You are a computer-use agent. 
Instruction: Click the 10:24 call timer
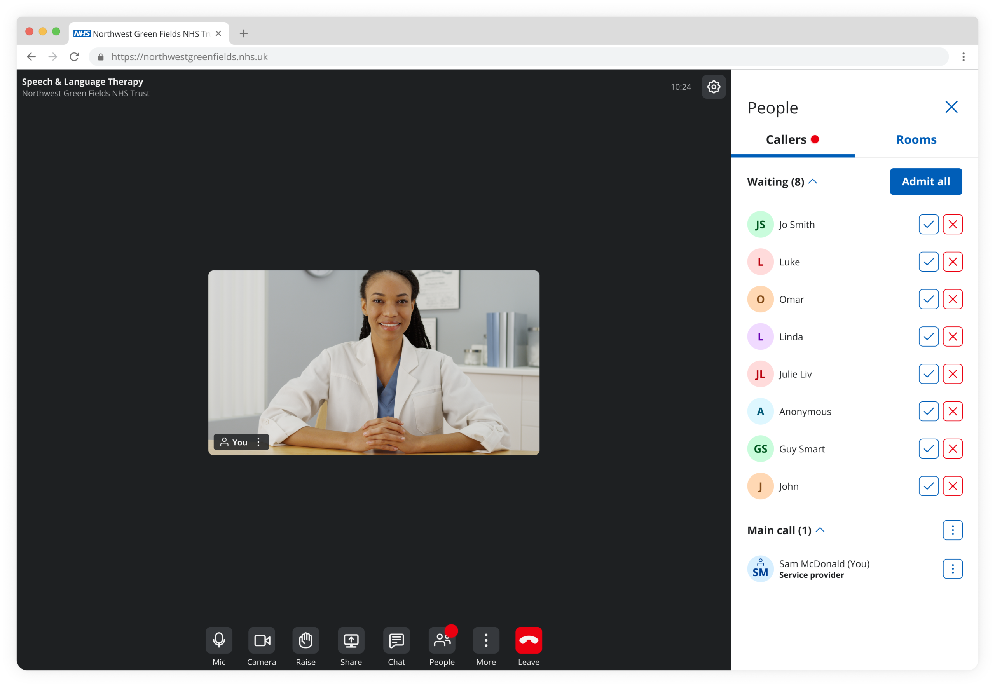click(x=681, y=87)
